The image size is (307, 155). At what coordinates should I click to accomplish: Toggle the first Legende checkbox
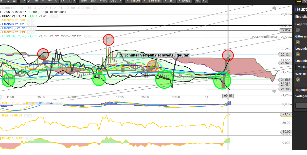pyautogui.click(x=298, y=54)
